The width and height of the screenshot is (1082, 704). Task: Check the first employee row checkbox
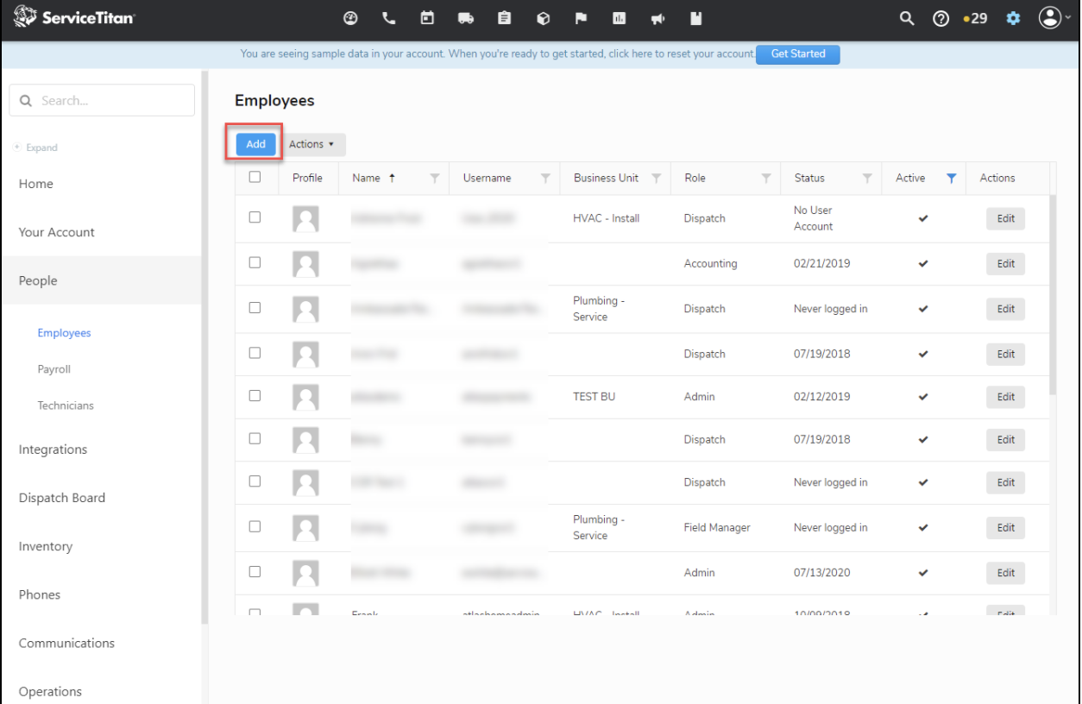coord(255,217)
